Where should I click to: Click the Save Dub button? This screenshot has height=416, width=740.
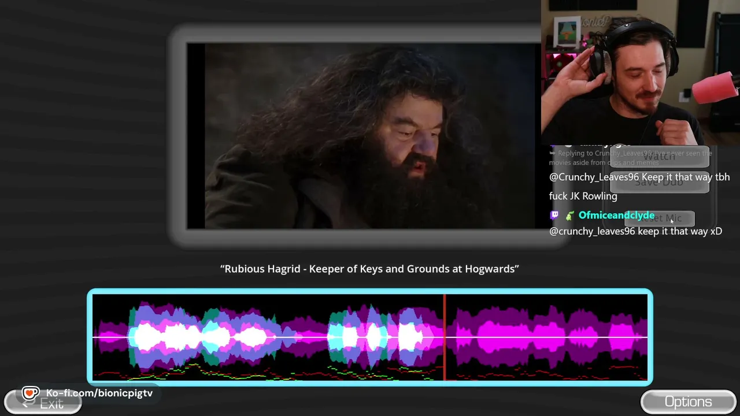pyautogui.click(x=660, y=182)
